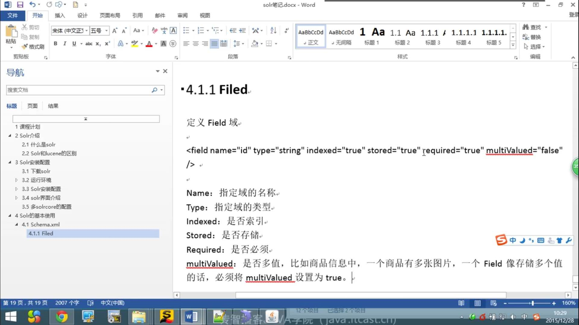Toggle Center paragraph alignment
This screenshot has width=579, height=325.
pos(196,44)
